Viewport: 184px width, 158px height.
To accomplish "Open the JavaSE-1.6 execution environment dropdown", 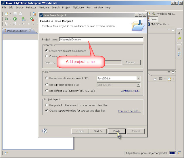I will pyautogui.click(x=138, y=78).
